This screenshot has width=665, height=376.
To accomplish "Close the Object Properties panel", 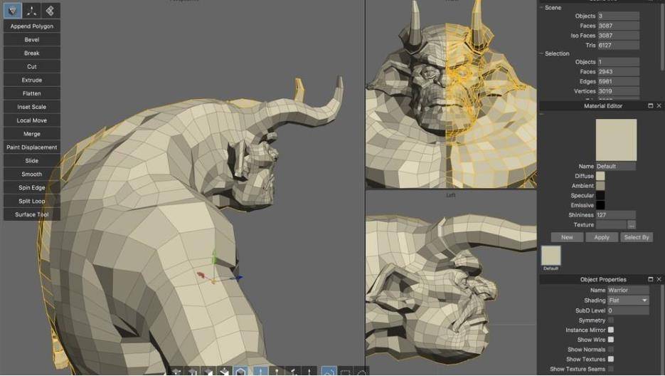I will coord(659,279).
